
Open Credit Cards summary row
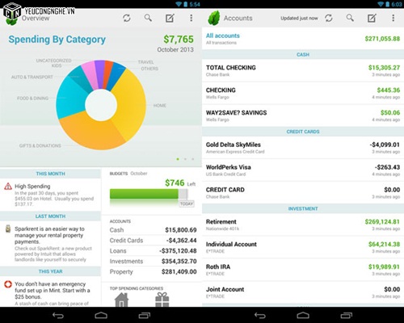(153, 241)
